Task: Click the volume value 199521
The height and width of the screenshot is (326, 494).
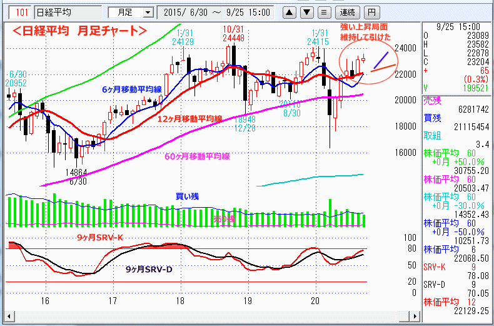Action: (x=476, y=88)
